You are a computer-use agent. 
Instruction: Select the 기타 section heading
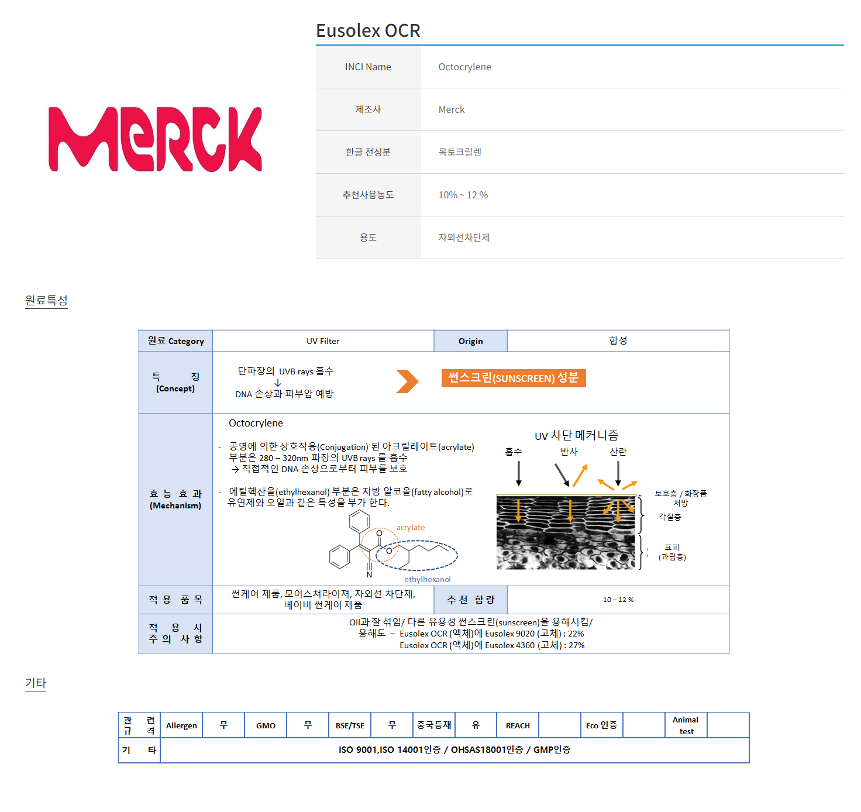[35, 683]
